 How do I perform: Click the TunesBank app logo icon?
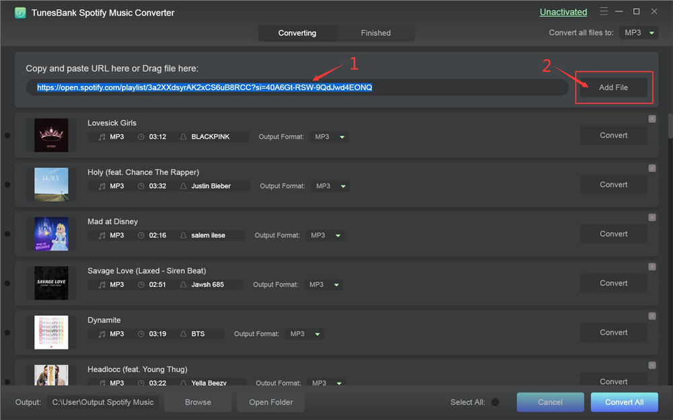tap(20, 13)
